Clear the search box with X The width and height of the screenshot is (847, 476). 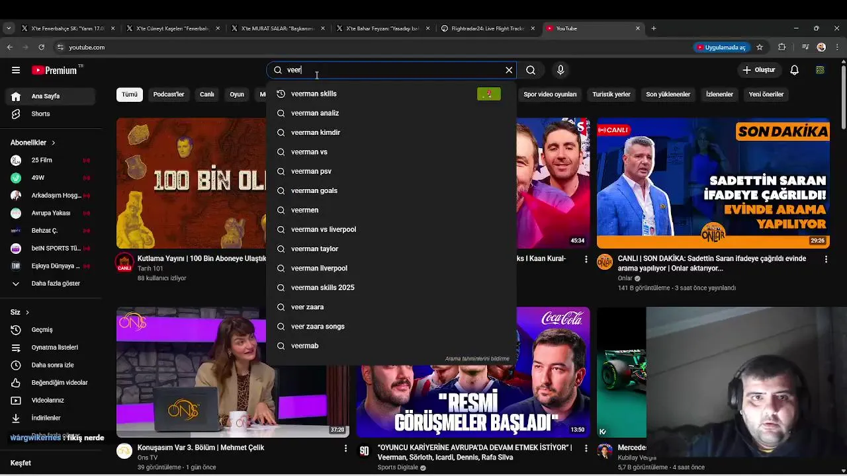pos(509,70)
